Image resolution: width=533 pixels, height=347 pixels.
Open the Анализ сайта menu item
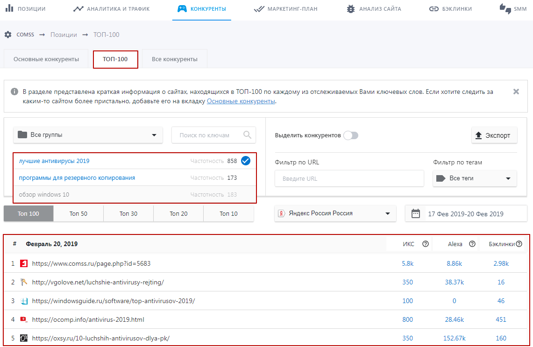click(x=374, y=9)
